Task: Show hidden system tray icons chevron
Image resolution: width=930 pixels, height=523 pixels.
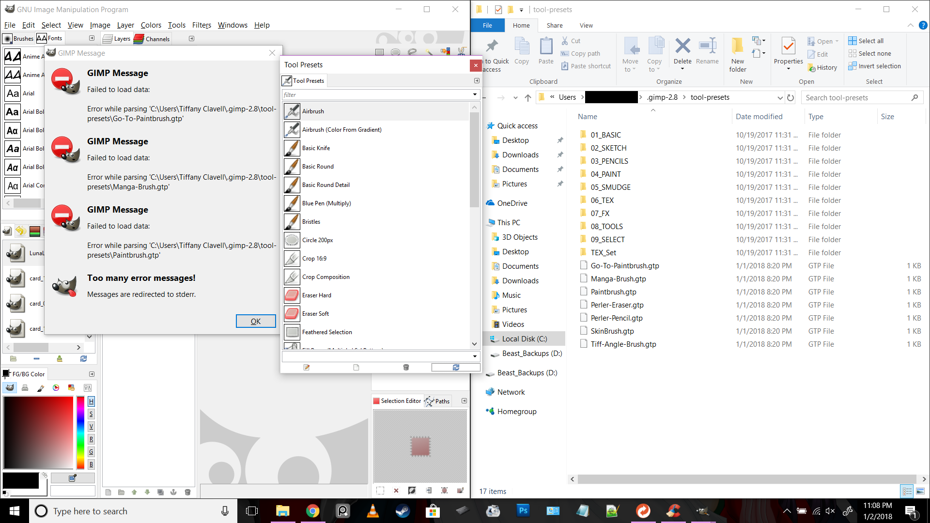Action: (787, 511)
